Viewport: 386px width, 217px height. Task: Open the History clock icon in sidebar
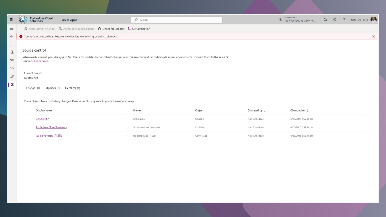coord(12,68)
